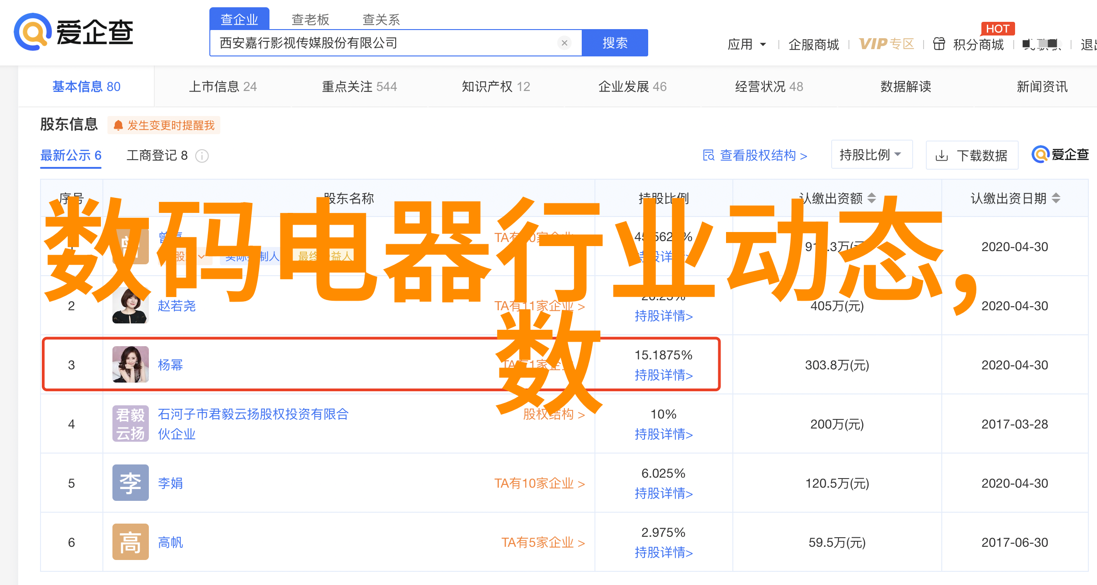The image size is (1097, 585).
Task: Click the 303.8万(元) amount cell
Action: point(837,365)
